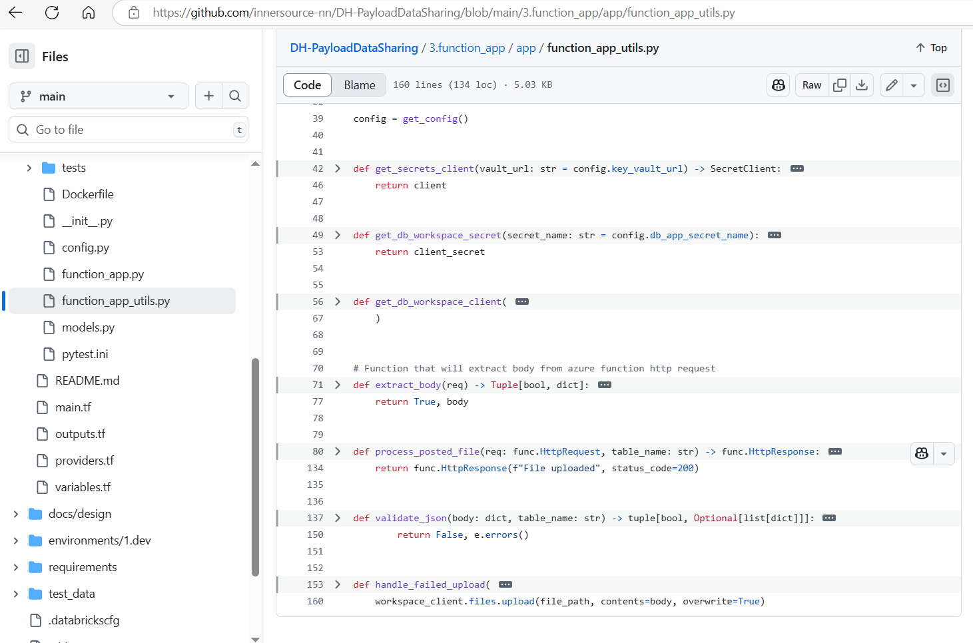Add a new file with plus icon
Screen dimensions: 973x643
[x=208, y=96]
